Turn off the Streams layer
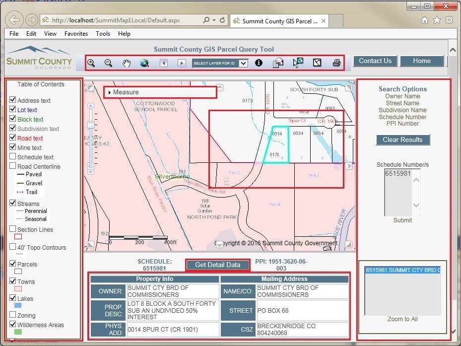This screenshot has width=461, height=346. click(x=13, y=204)
